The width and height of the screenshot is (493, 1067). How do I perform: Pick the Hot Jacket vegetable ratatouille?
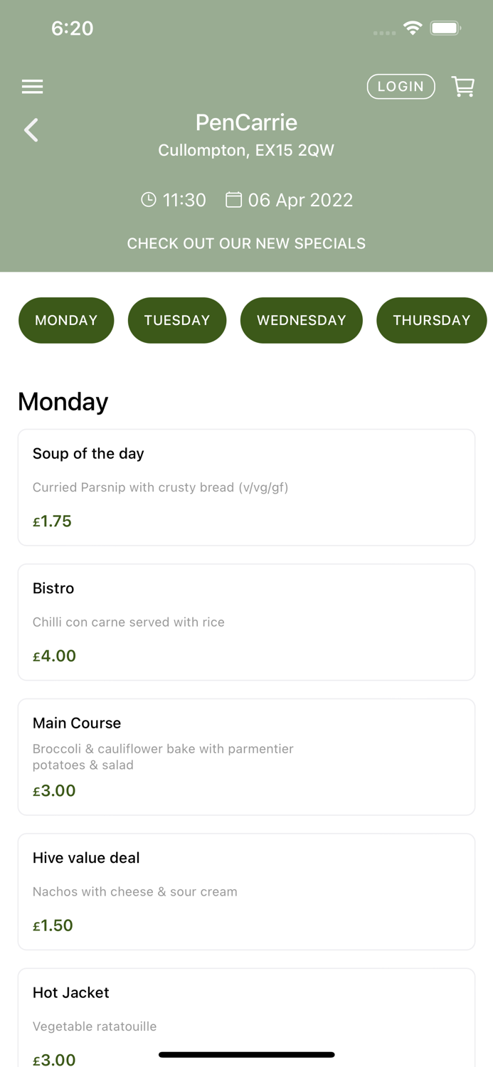tap(246, 1017)
